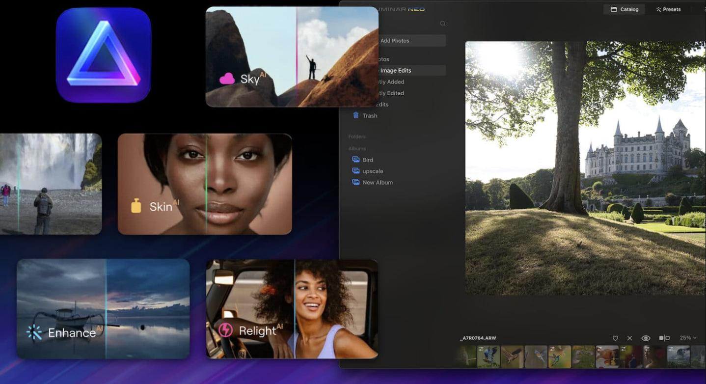Click the divider line on the Enhance AI card
Viewport: 706px width, 384px height.
[106, 309]
